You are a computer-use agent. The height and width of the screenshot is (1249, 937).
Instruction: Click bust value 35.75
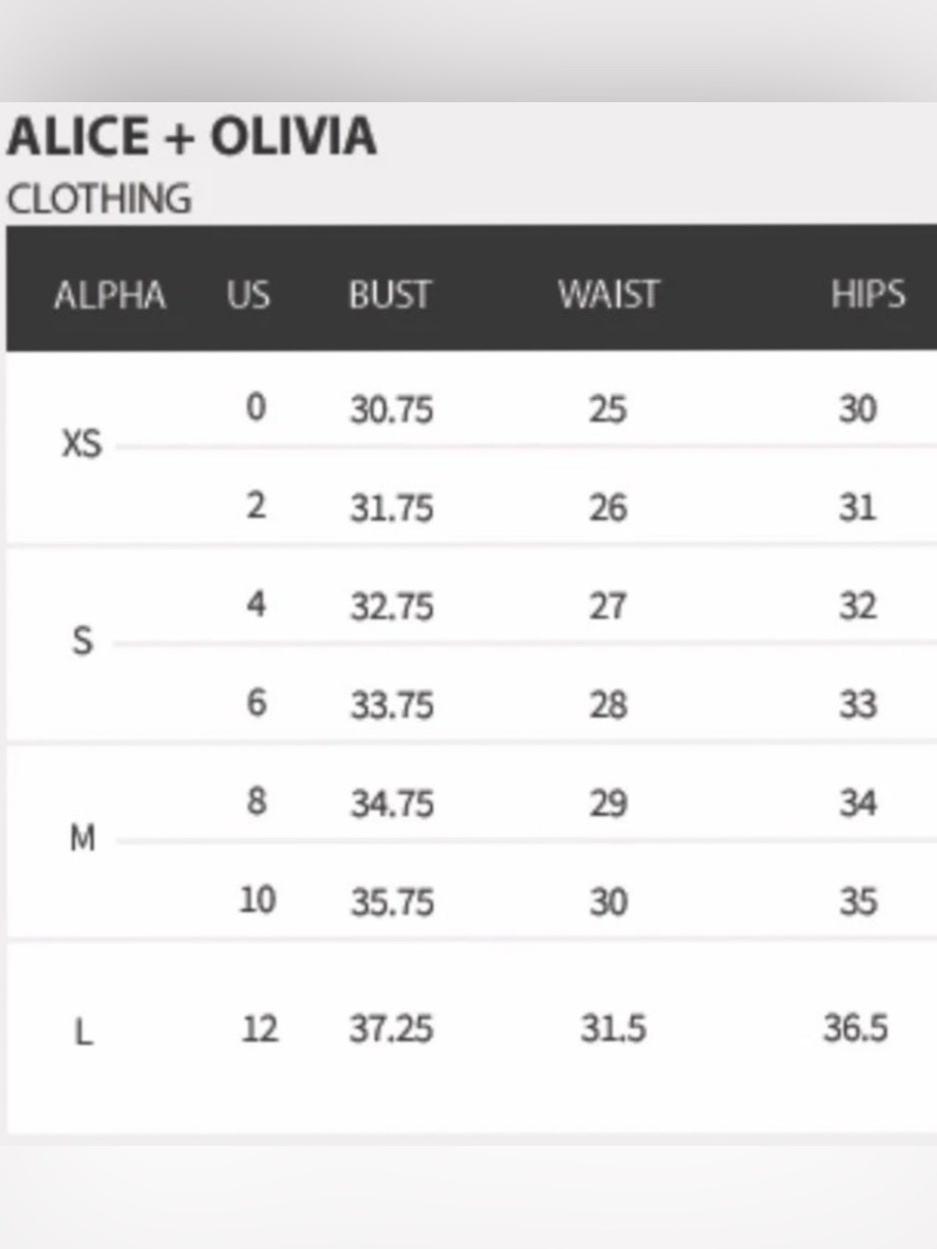[x=392, y=902]
